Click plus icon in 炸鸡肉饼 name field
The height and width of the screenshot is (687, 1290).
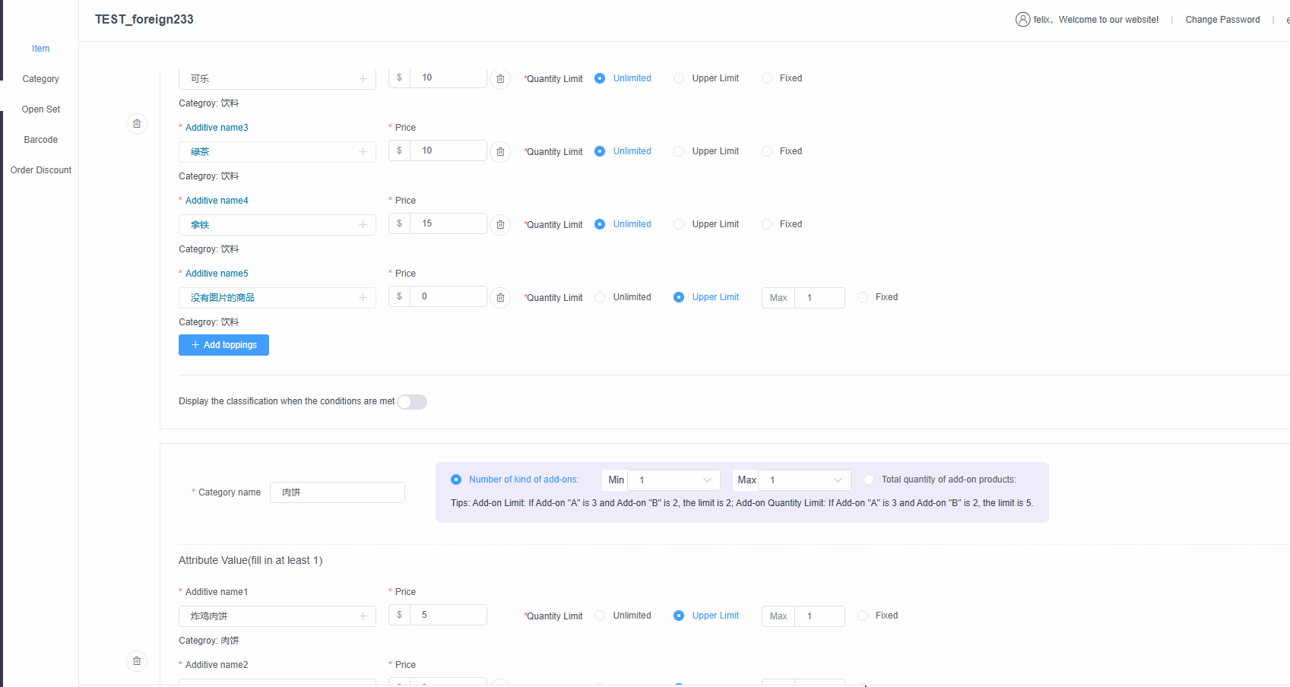[363, 616]
